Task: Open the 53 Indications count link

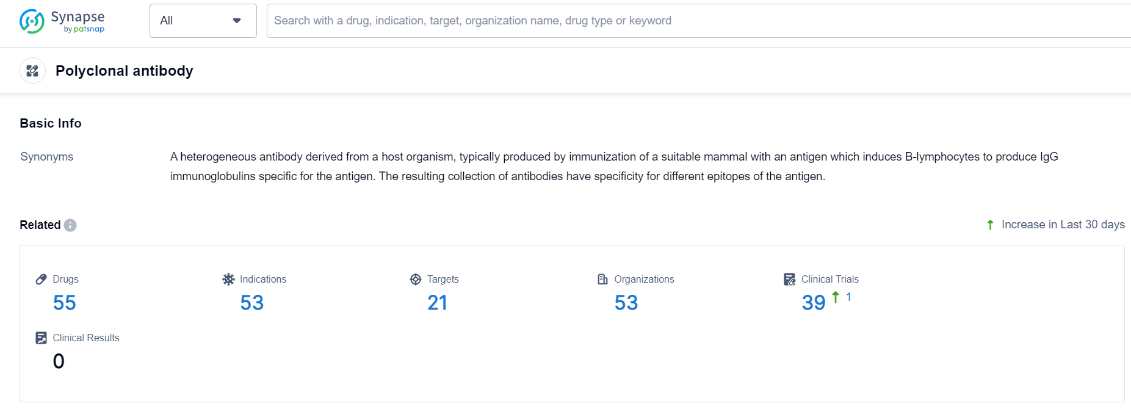Action: point(251,303)
